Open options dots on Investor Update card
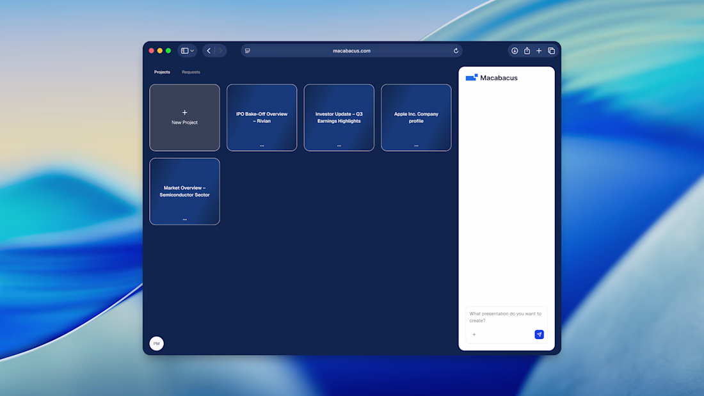The height and width of the screenshot is (396, 704). (x=339, y=146)
